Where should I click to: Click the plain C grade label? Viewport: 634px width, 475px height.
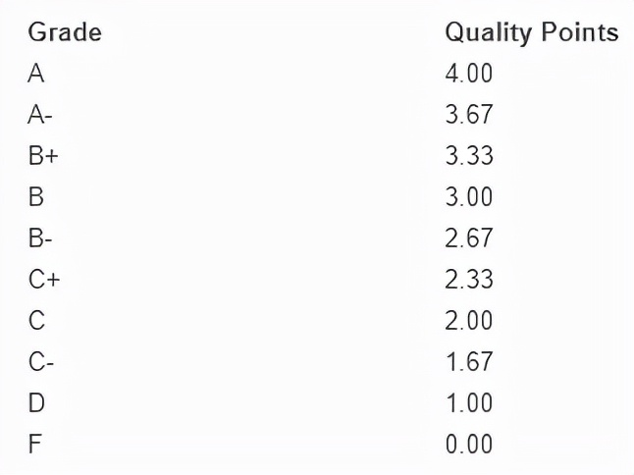37,321
